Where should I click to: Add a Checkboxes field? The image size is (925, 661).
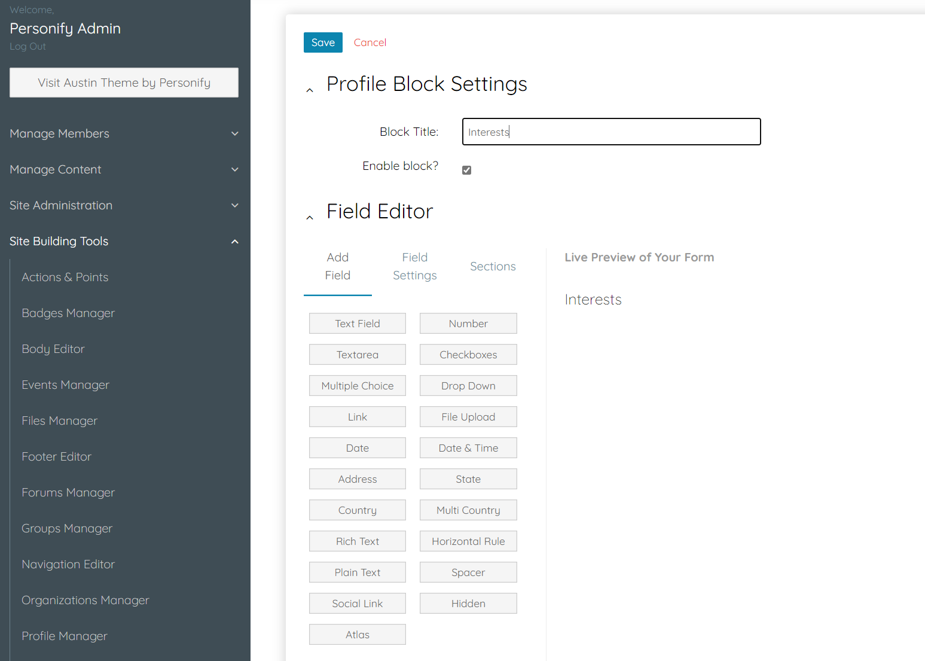[468, 355]
